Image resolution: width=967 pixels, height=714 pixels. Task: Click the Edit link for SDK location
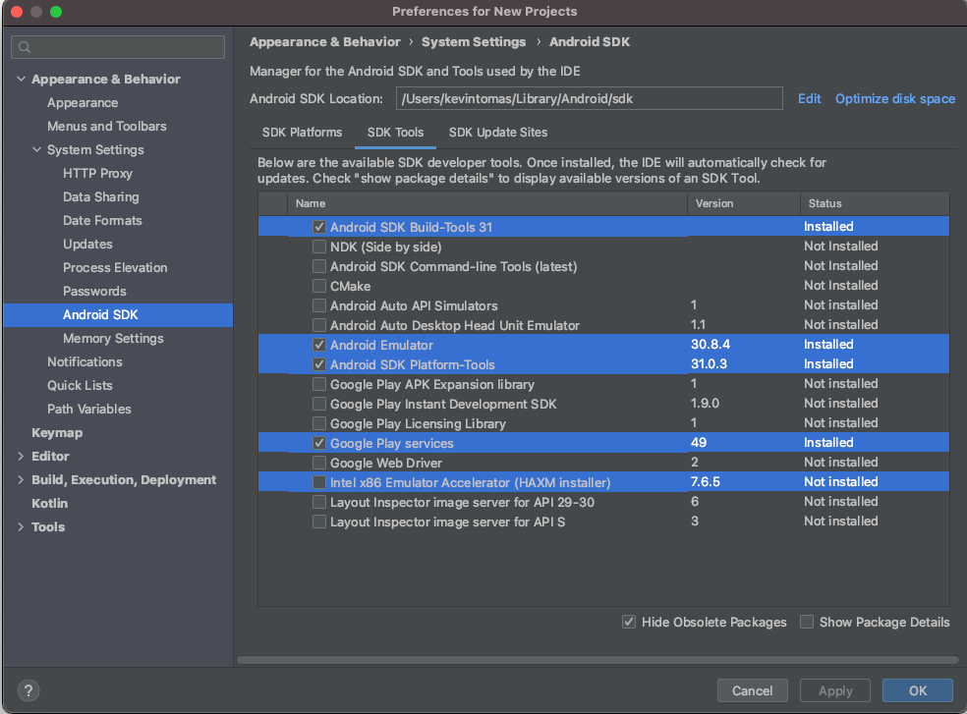point(809,98)
